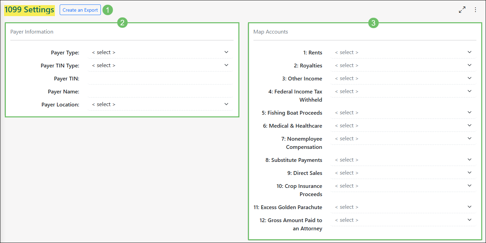Click the Payer Location label
Image resolution: width=486 pixels, height=243 pixels.
tap(60, 105)
